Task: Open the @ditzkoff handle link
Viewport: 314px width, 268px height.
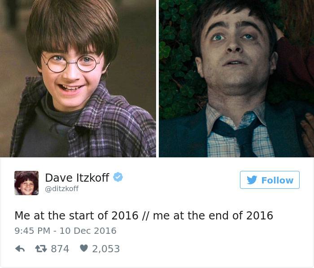Action: [62, 189]
